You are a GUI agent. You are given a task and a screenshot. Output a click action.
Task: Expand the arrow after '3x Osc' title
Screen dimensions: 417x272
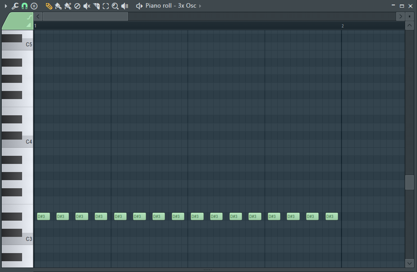[x=200, y=6]
